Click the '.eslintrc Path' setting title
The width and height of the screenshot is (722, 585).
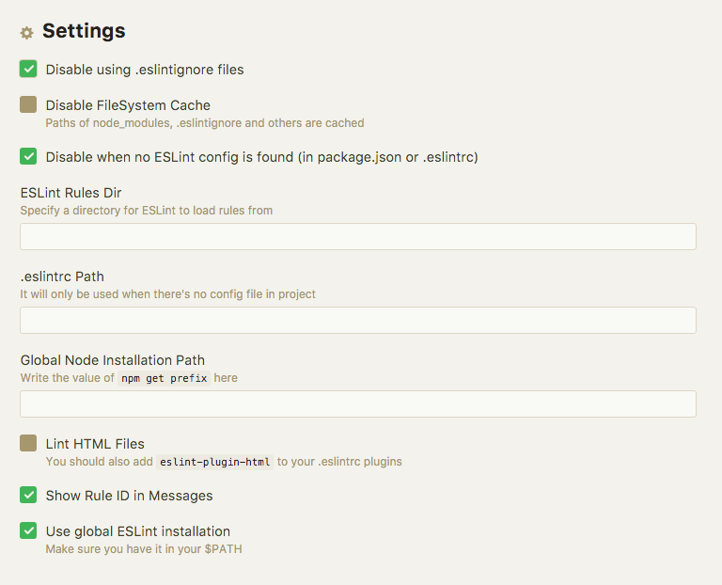click(62, 277)
